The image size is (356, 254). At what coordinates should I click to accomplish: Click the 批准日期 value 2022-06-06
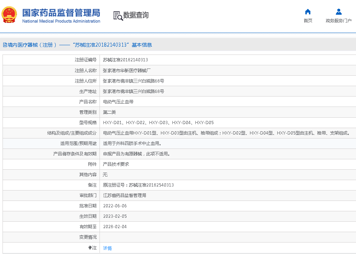[x=115, y=206]
